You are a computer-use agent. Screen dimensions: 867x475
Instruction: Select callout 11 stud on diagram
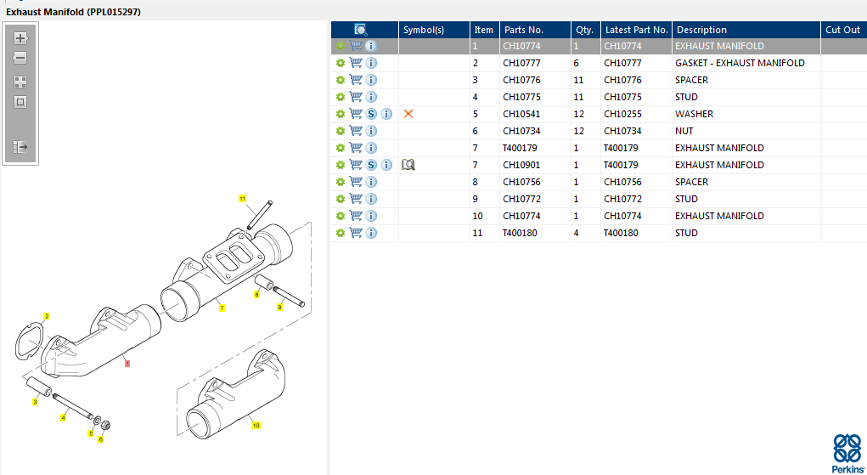(x=242, y=199)
